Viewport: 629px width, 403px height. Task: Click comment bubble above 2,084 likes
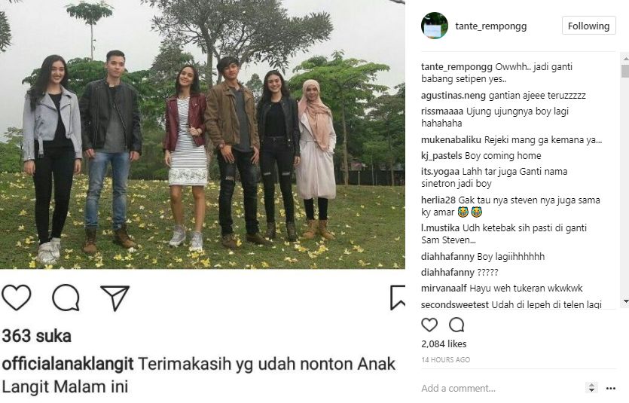456,325
